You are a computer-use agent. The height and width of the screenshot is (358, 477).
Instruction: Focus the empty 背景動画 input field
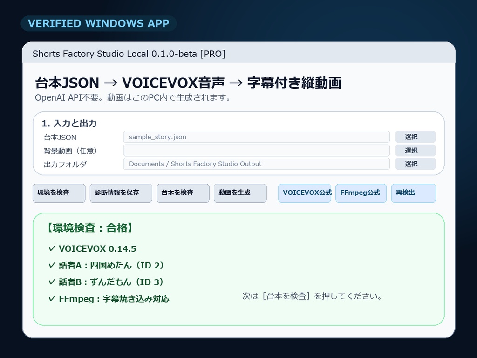[257, 151]
